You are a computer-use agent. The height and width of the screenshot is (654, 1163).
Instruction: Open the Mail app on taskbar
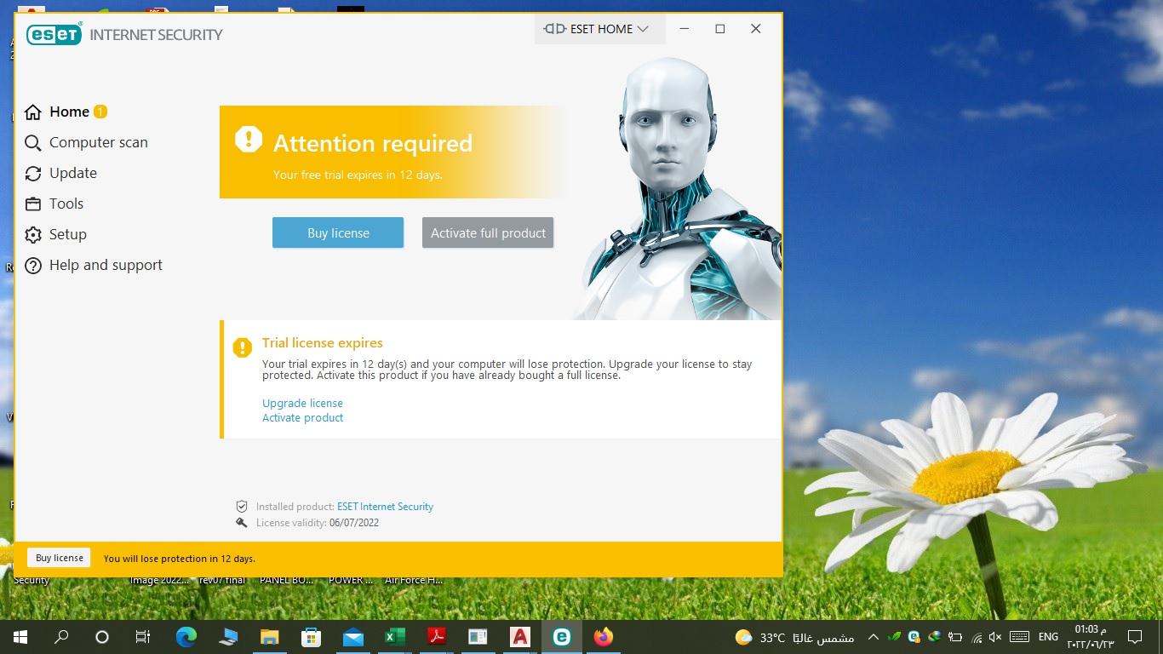(x=352, y=636)
